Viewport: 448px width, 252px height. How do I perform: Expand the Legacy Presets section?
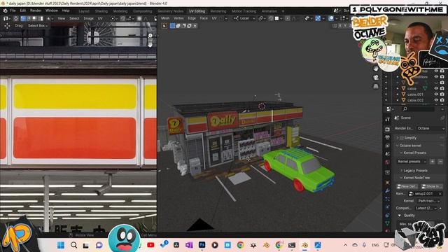tap(415, 171)
